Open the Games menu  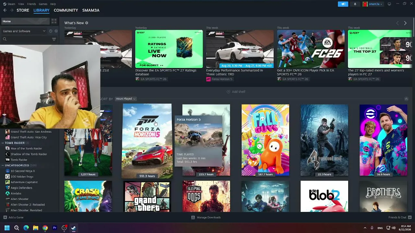point(43,4)
